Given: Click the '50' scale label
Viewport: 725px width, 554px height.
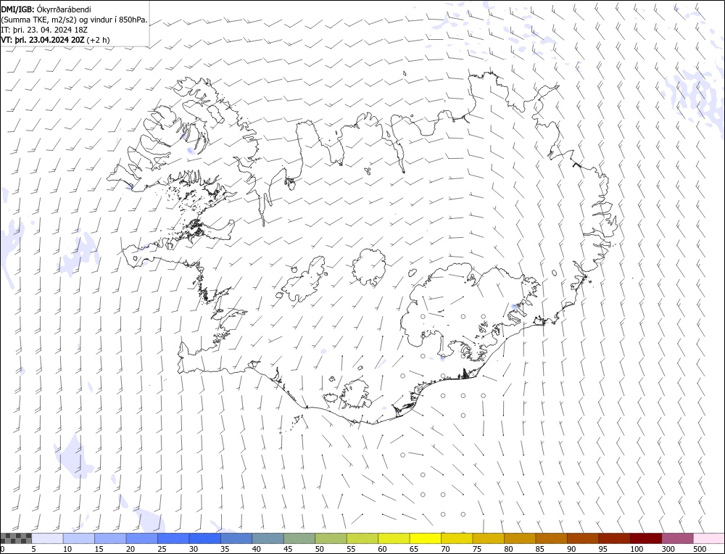Looking at the screenshot, I should [x=319, y=549].
